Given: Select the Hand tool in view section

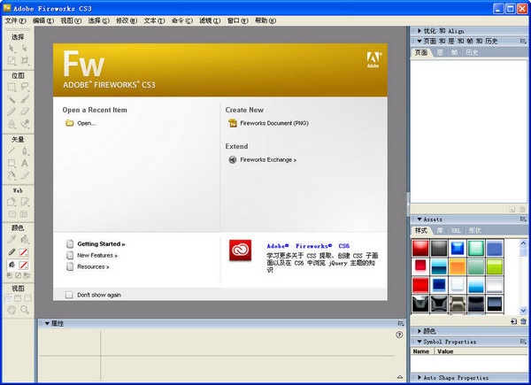Looking at the screenshot, I should pos(12,311).
